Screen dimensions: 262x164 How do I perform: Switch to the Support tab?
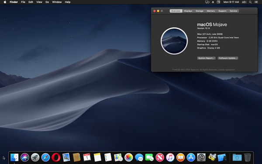click(222, 11)
